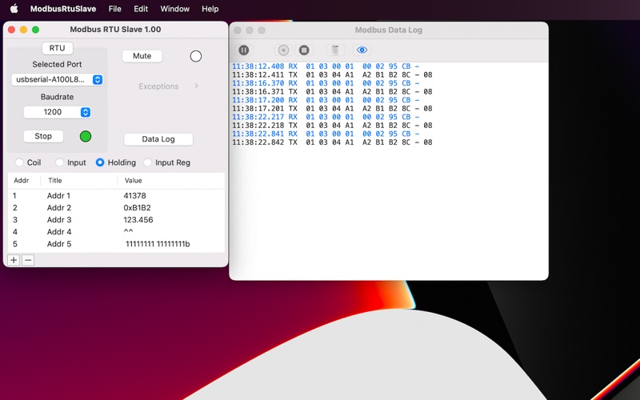Click log line 11:38:12.411 TX
The image size is (640, 400).
332,74
